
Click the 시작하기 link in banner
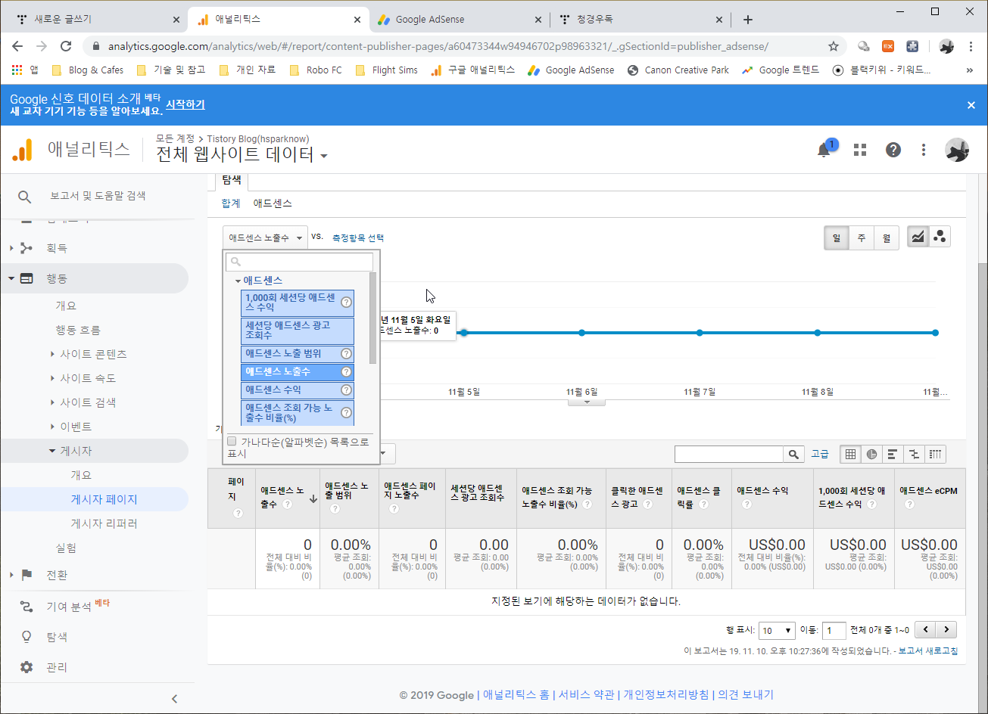[x=185, y=104]
